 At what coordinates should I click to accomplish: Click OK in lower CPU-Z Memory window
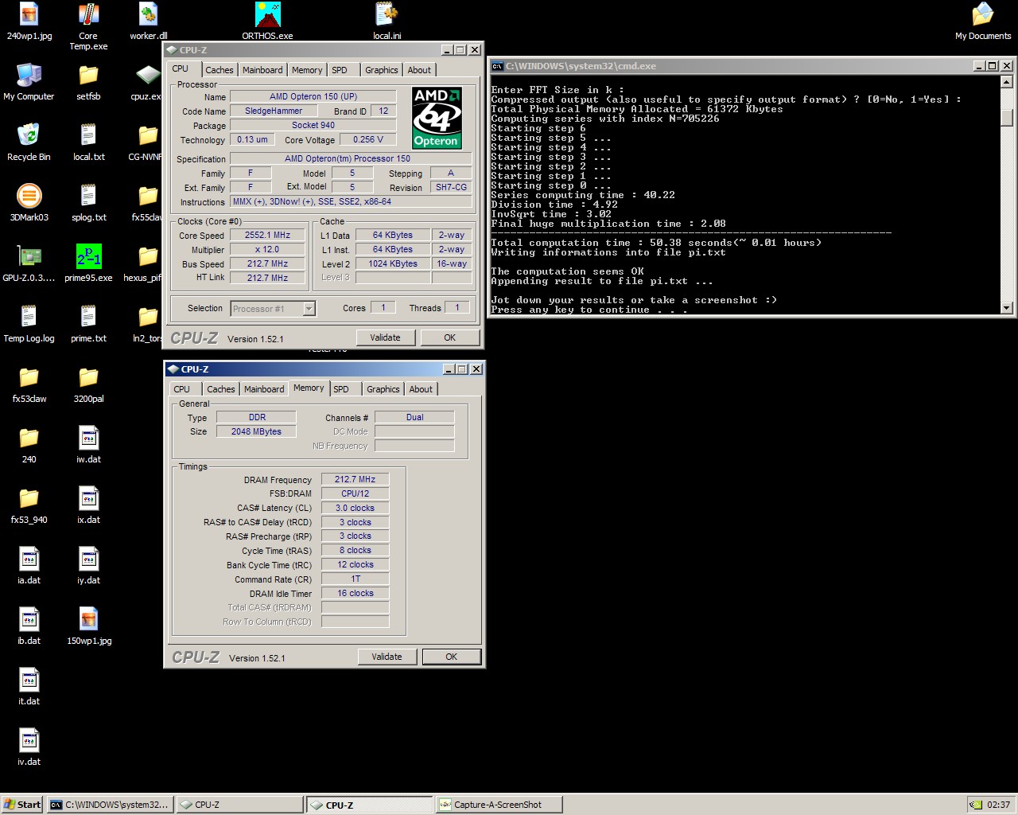(x=452, y=657)
